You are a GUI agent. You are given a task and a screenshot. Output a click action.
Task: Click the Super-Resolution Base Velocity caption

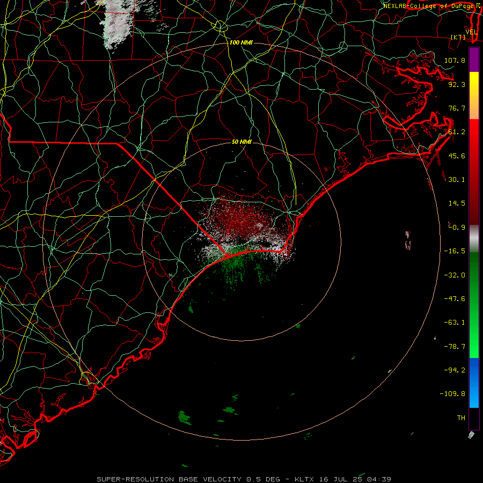pos(244,479)
